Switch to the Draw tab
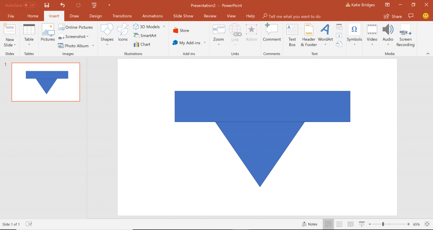 74,16
